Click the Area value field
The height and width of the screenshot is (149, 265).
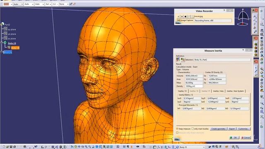pyautogui.click(x=194, y=79)
